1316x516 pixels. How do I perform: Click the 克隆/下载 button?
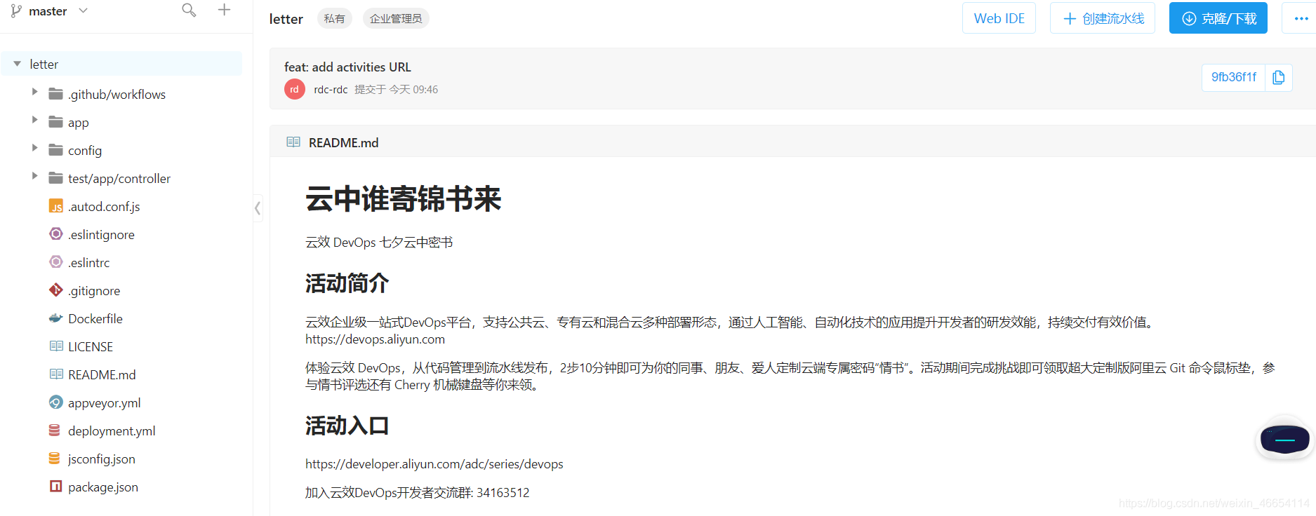click(1218, 18)
